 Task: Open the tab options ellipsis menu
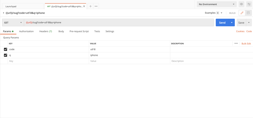[x=96, y=6]
